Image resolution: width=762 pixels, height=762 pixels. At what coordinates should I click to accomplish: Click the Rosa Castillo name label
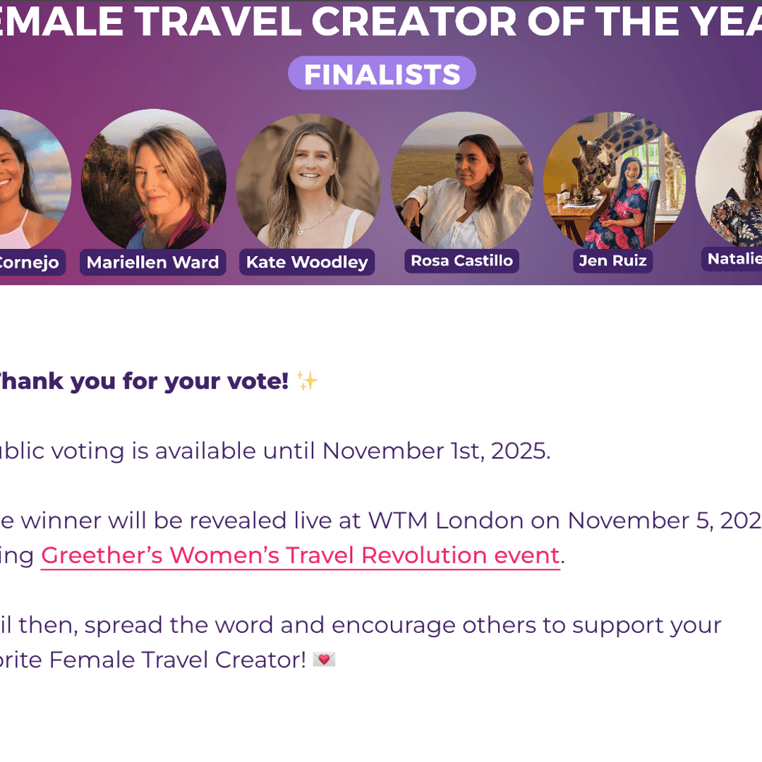pos(461,261)
